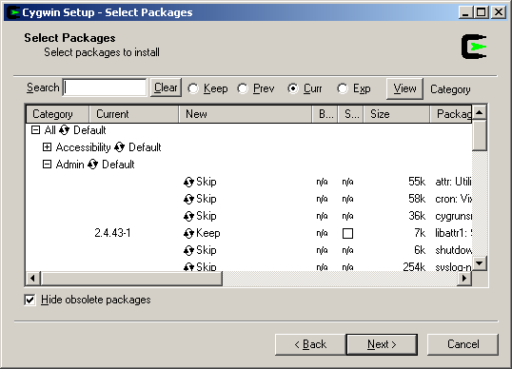Click the horizontal scrollbar right arrow
The width and height of the screenshot is (512, 369).
[x=464, y=279]
